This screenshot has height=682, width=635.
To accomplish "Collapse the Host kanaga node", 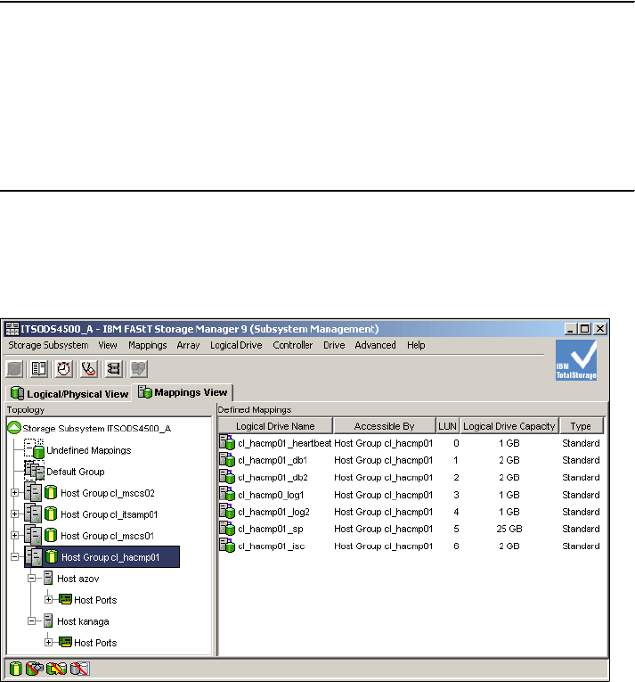I will [x=32, y=620].
